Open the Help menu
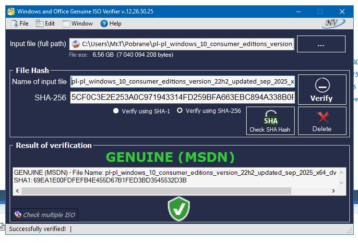 coord(111,24)
